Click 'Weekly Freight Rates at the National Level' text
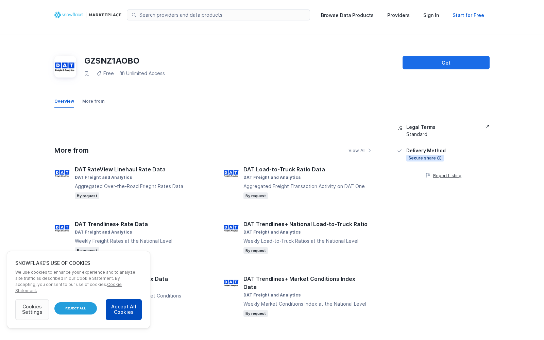Viewport: 544px width, 340px height. [x=123, y=241]
